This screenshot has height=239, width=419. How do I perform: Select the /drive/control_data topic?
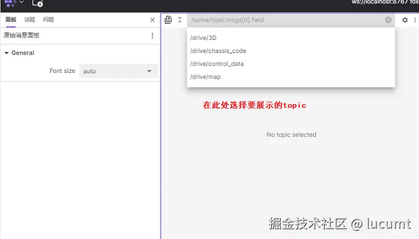pos(291,64)
